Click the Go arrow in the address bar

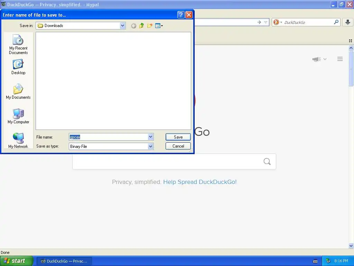259,22
